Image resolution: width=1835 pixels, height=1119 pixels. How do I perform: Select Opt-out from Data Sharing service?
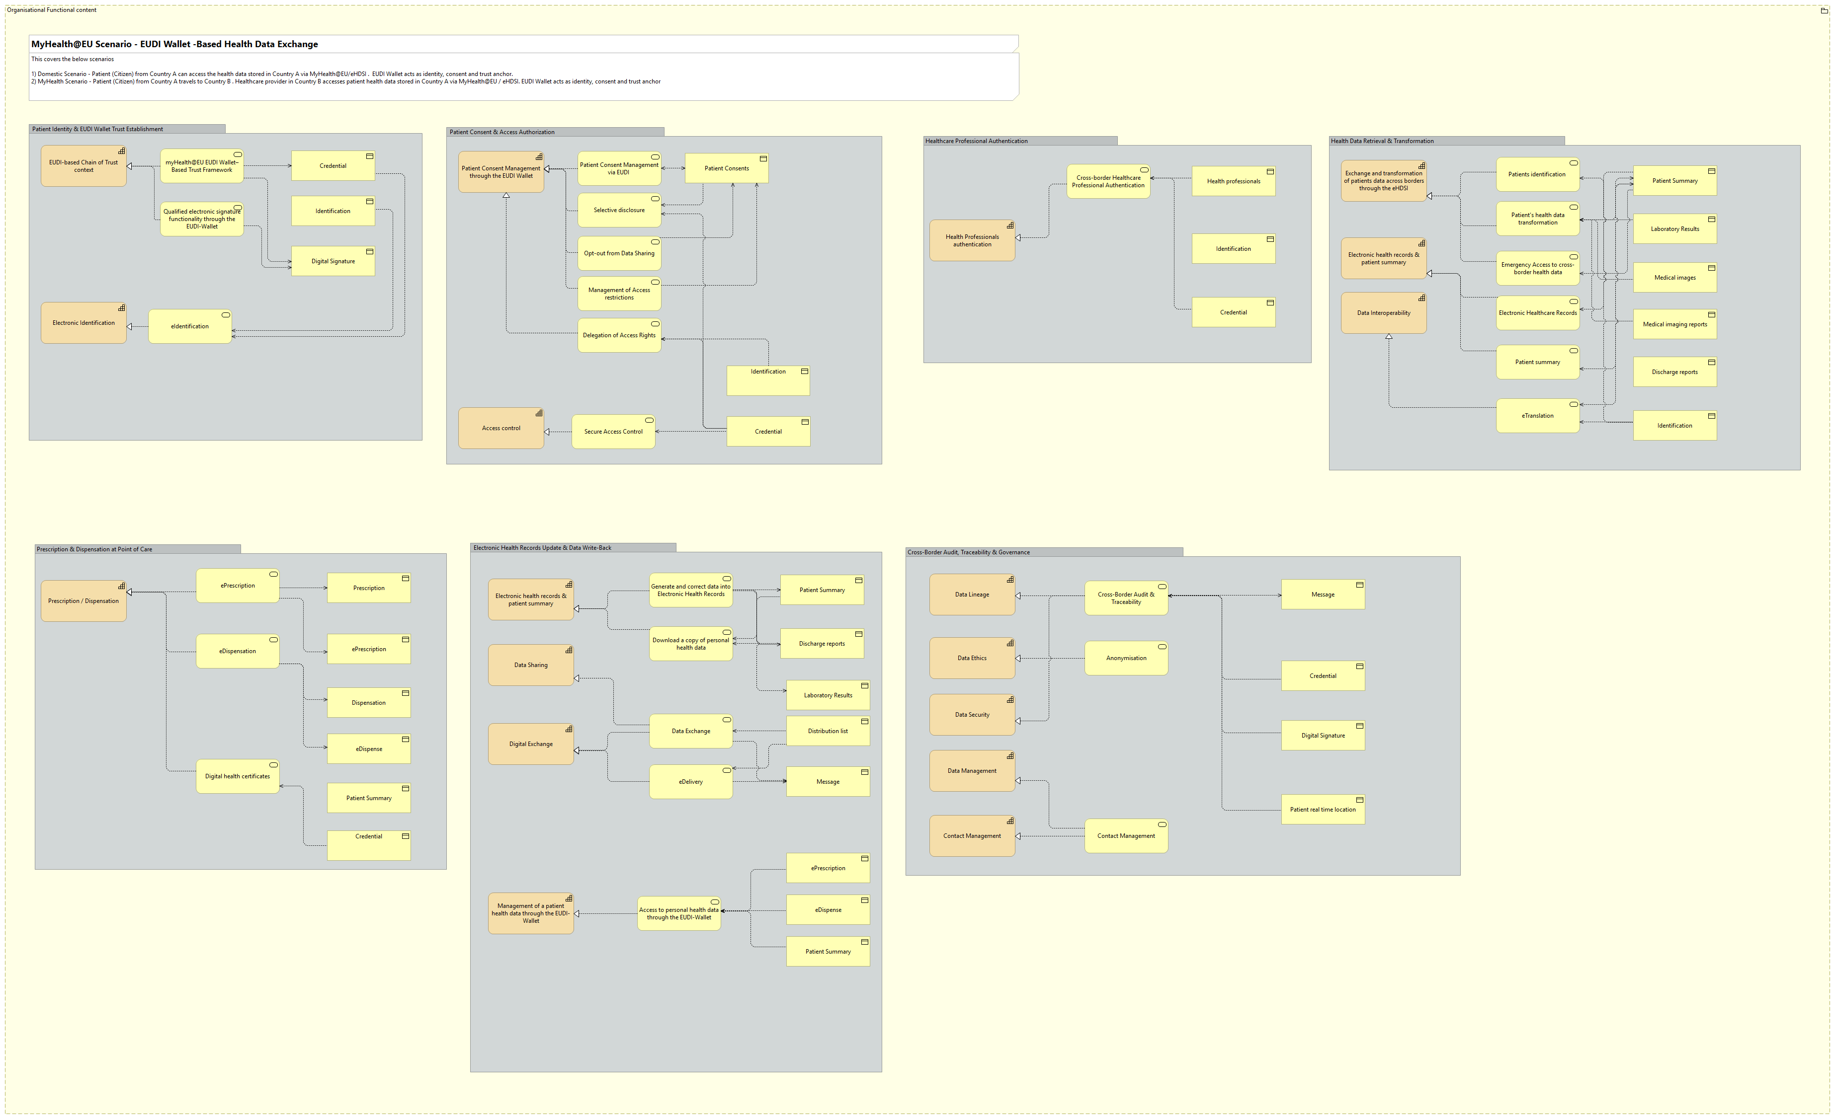[620, 254]
